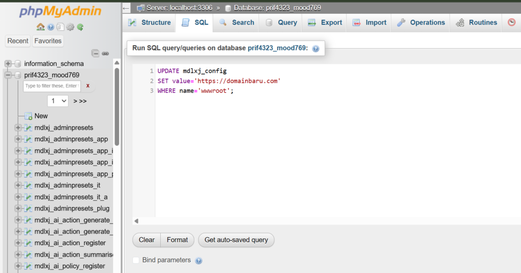521x273 pixels.
Task: Select mdlxj_ai_action_summaris table in the tree
Action: click(73, 254)
